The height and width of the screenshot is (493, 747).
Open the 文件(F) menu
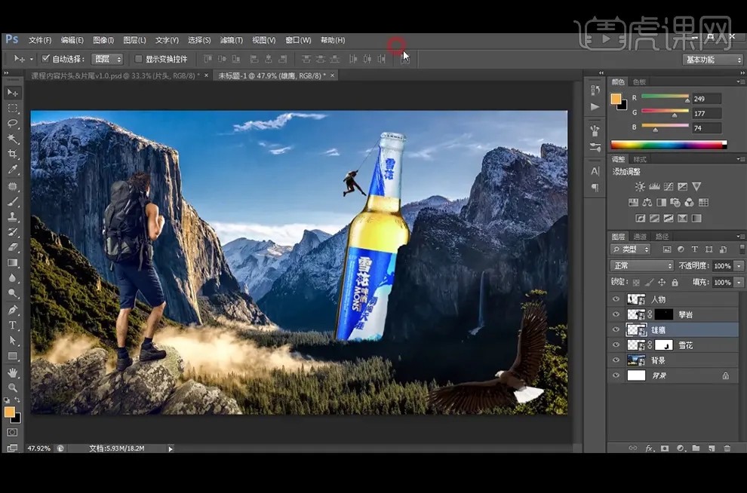point(40,40)
